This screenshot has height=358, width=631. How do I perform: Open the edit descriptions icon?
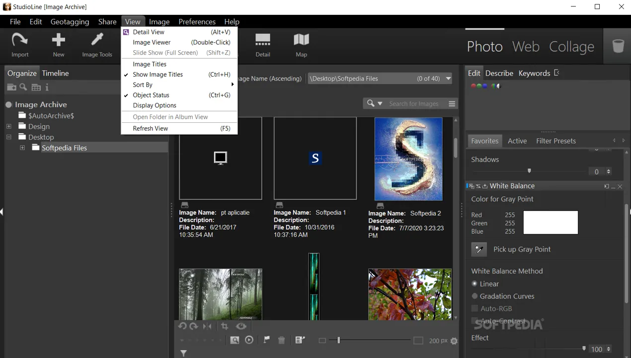click(300, 340)
